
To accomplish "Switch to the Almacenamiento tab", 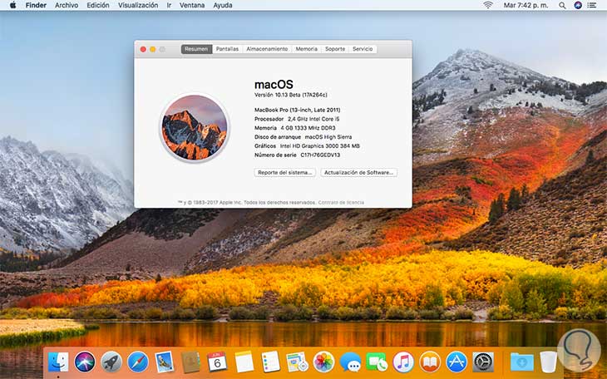I will pos(267,49).
